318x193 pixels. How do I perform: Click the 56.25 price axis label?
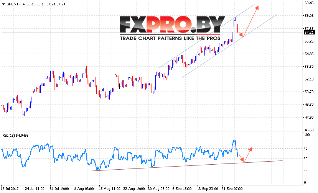click(x=309, y=41)
